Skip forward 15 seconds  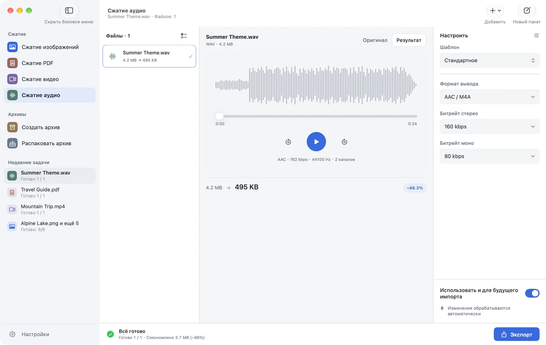point(344,142)
